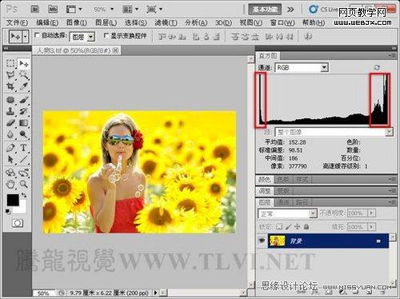
Task: Open the File menu
Action: [17, 23]
